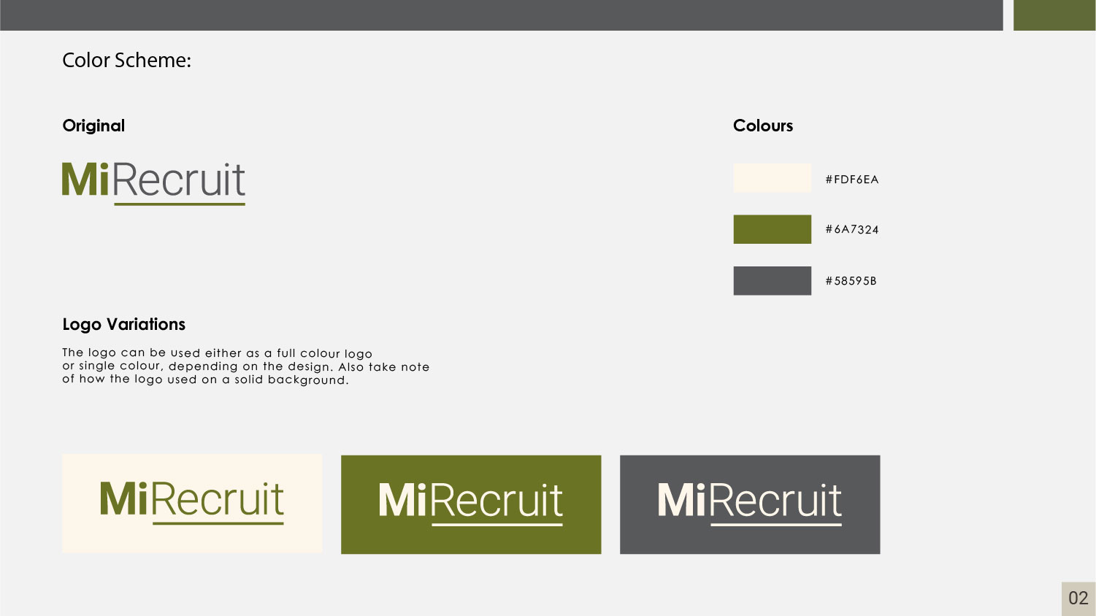Screen dimensions: 1096x616
Task: Pick the olive green #6A7324 swatch
Action: click(772, 229)
